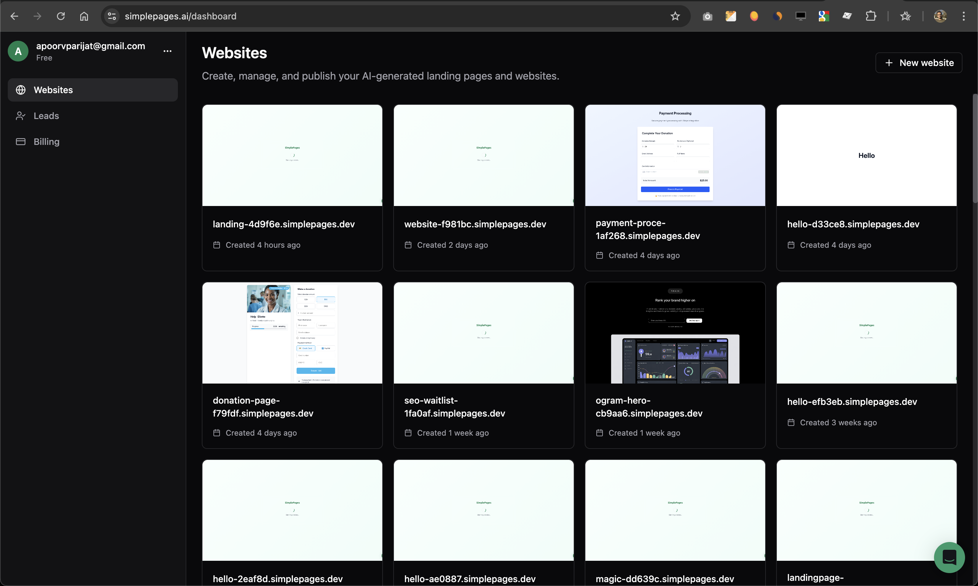
Task: Bookmark this page with star icon
Action: (x=675, y=16)
